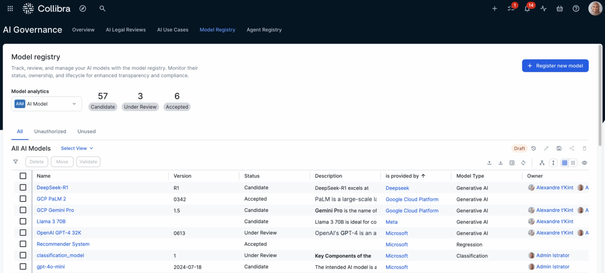Open the filter icon above the model table

point(16,161)
